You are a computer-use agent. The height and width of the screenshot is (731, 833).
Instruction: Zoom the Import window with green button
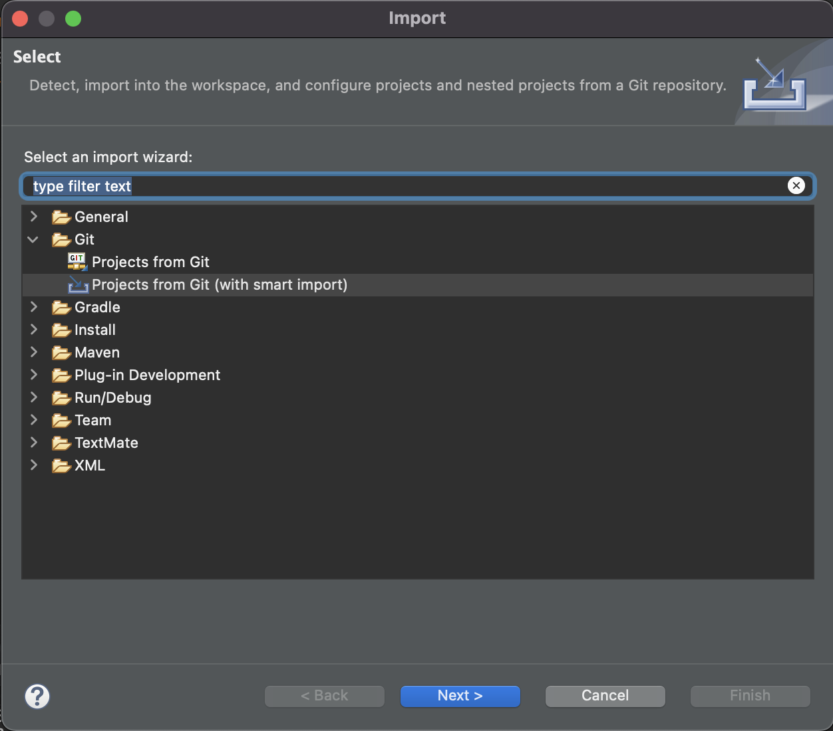(73, 19)
